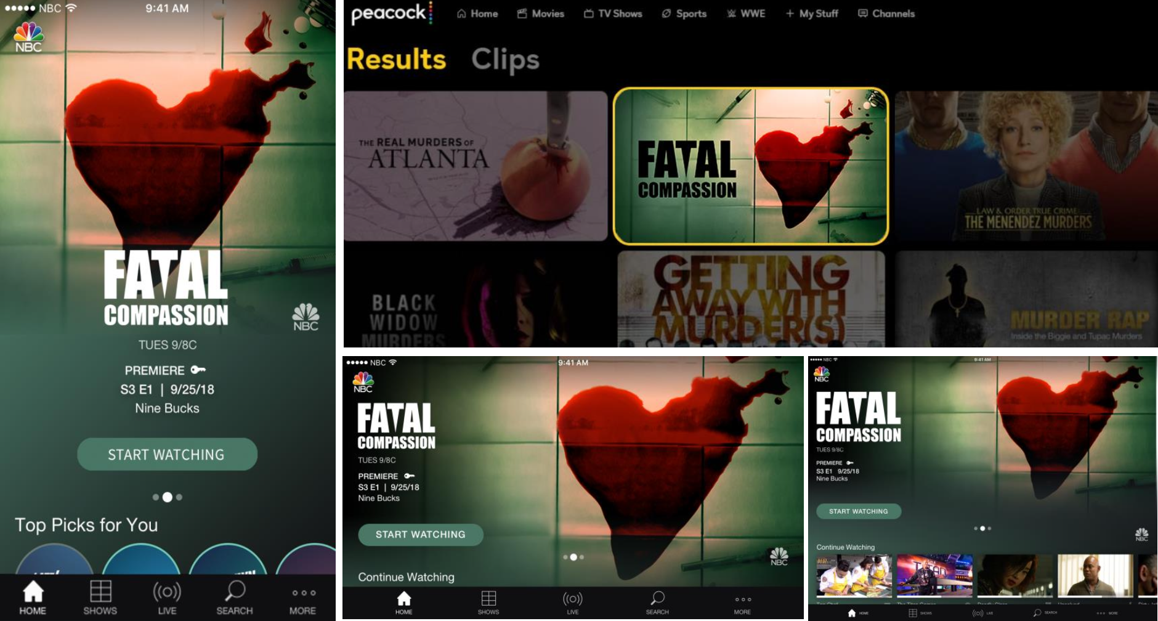Tap the NBC peacock logo atop the phone screen
Viewport: 1158px width, 621px height.
28,37
